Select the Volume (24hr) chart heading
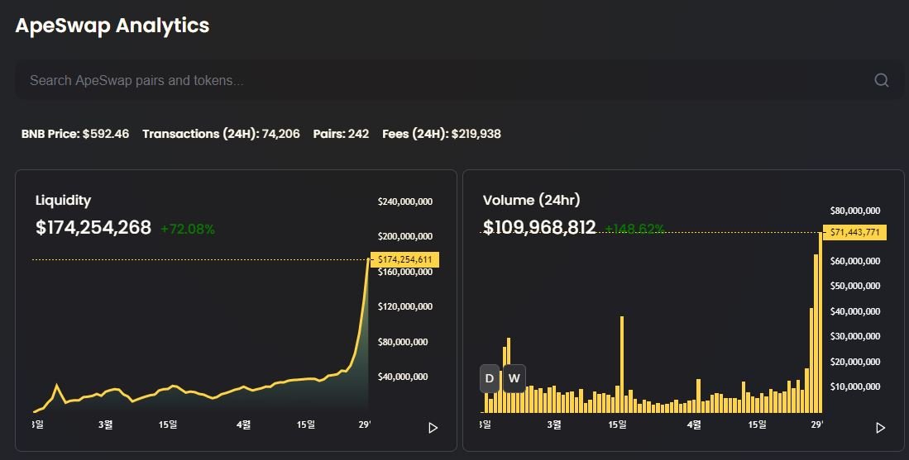Image resolution: width=909 pixels, height=460 pixels. point(531,200)
